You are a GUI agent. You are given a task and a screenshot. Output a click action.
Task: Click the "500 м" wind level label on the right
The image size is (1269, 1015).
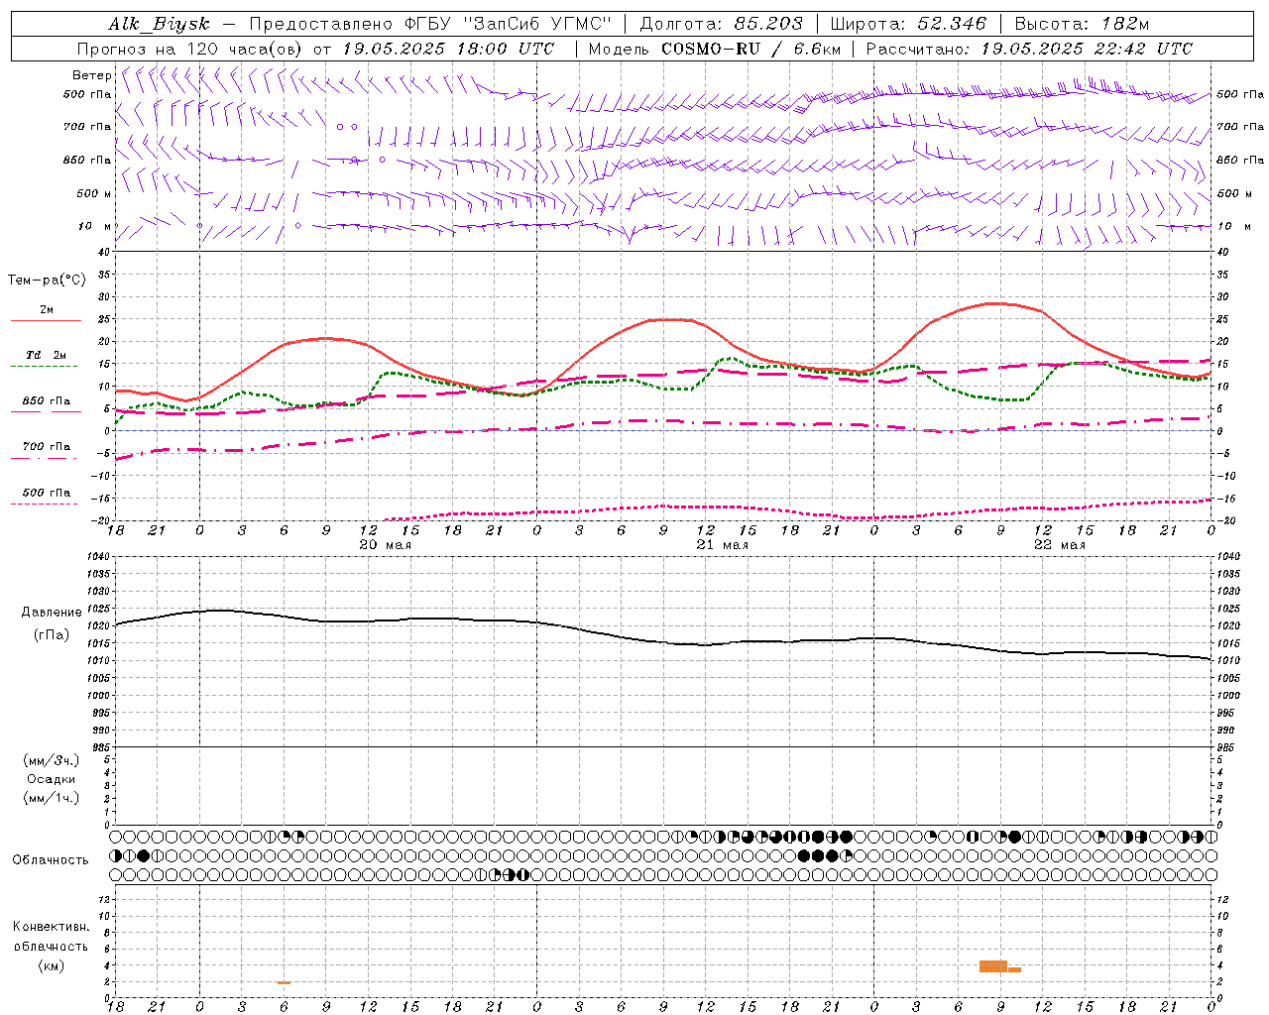click(x=1228, y=194)
